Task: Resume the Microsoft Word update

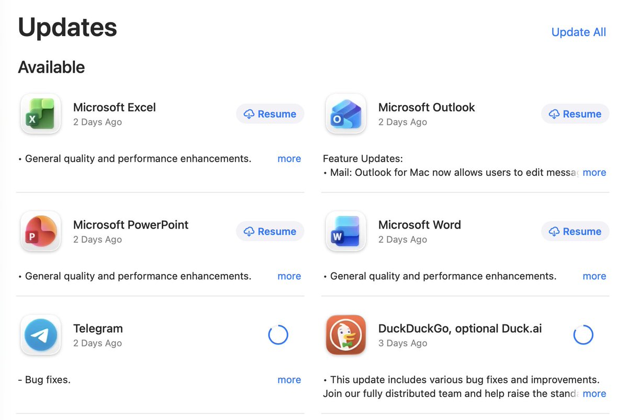Action: (x=575, y=231)
